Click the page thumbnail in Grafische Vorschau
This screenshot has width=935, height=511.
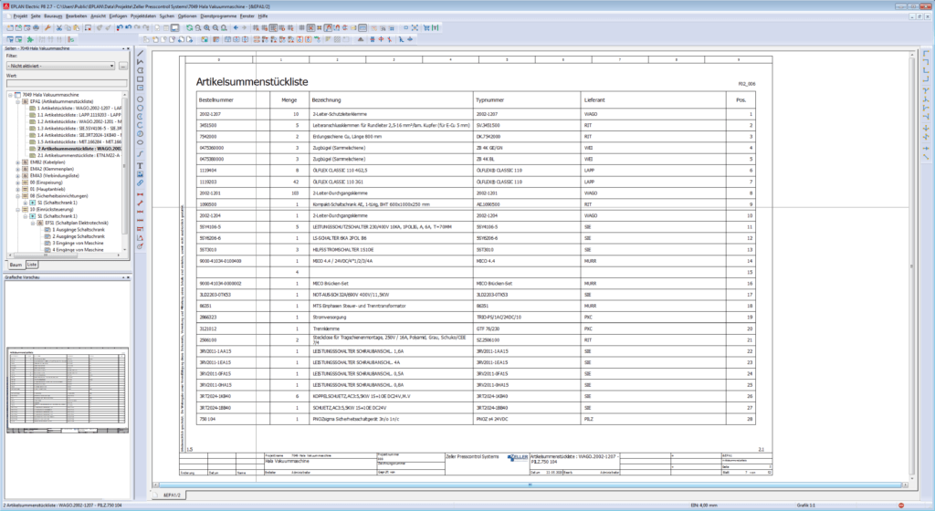68,390
